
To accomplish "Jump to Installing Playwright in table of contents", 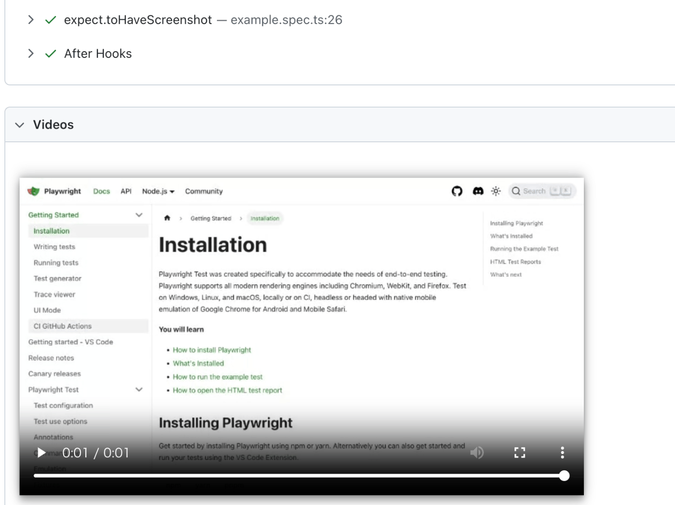I will [x=516, y=223].
